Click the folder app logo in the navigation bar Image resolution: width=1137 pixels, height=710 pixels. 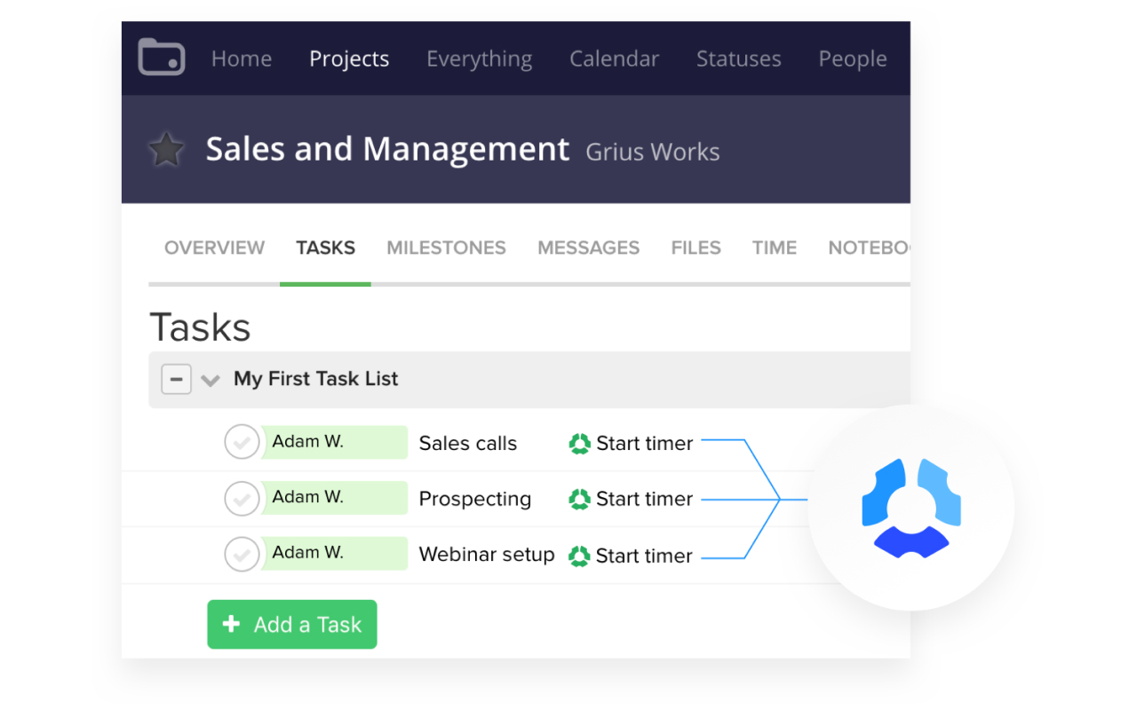click(x=161, y=56)
